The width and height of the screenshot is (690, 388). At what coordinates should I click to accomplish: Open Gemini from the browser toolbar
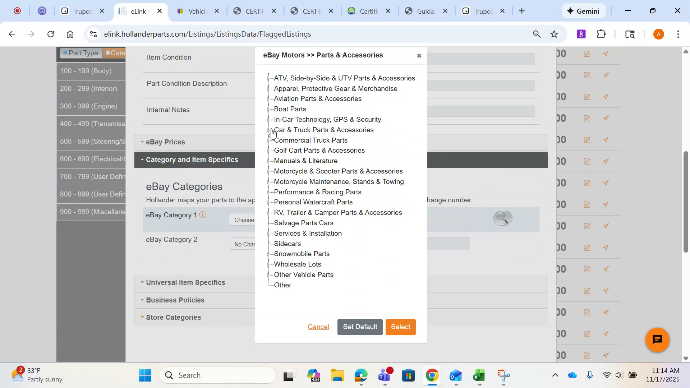583,11
